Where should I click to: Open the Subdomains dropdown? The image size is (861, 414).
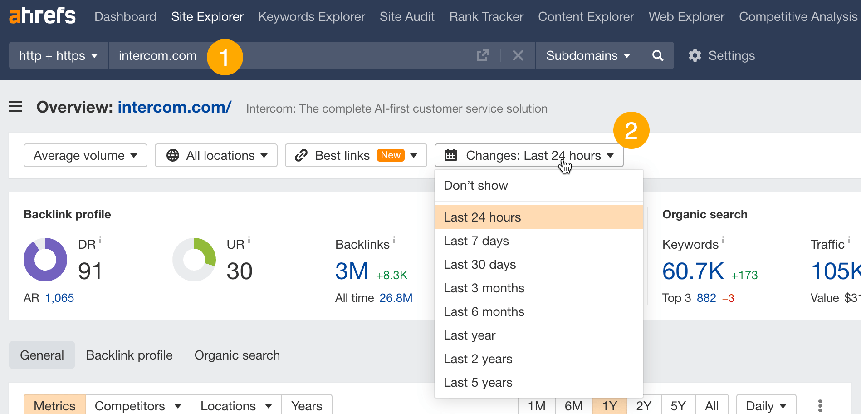click(587, 55)
